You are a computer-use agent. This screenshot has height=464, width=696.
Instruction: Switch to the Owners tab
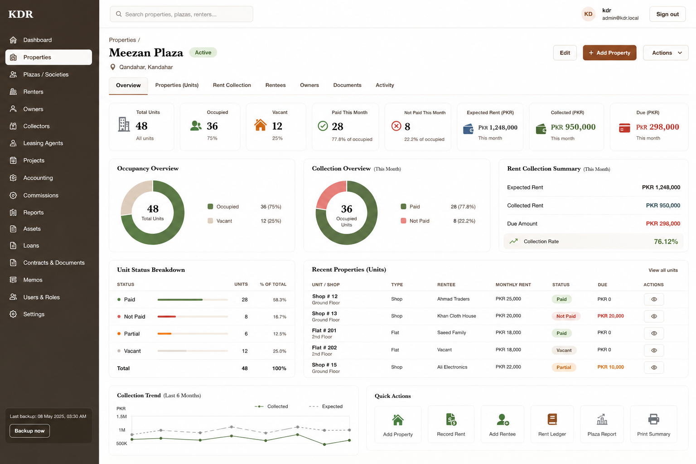[x=309, y=85]
